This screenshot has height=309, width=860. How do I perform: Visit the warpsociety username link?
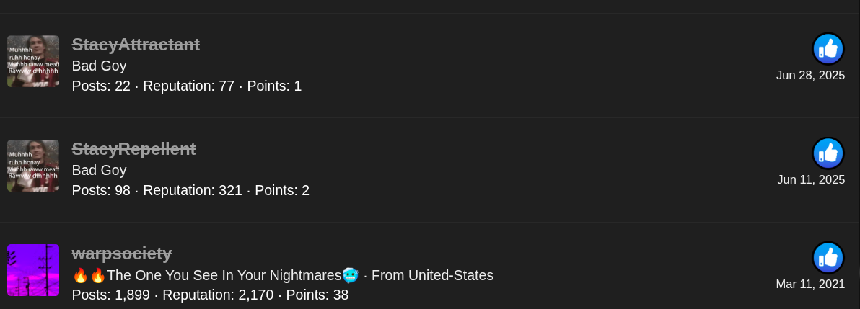(122, 253)
